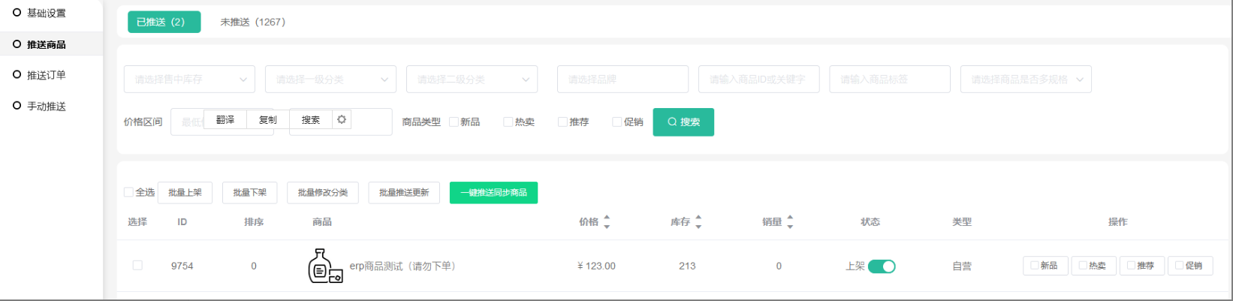Tick the 热卖 filter checkbox
The width and height of the screenshot is (1233, 301).
tap(508, 122)
